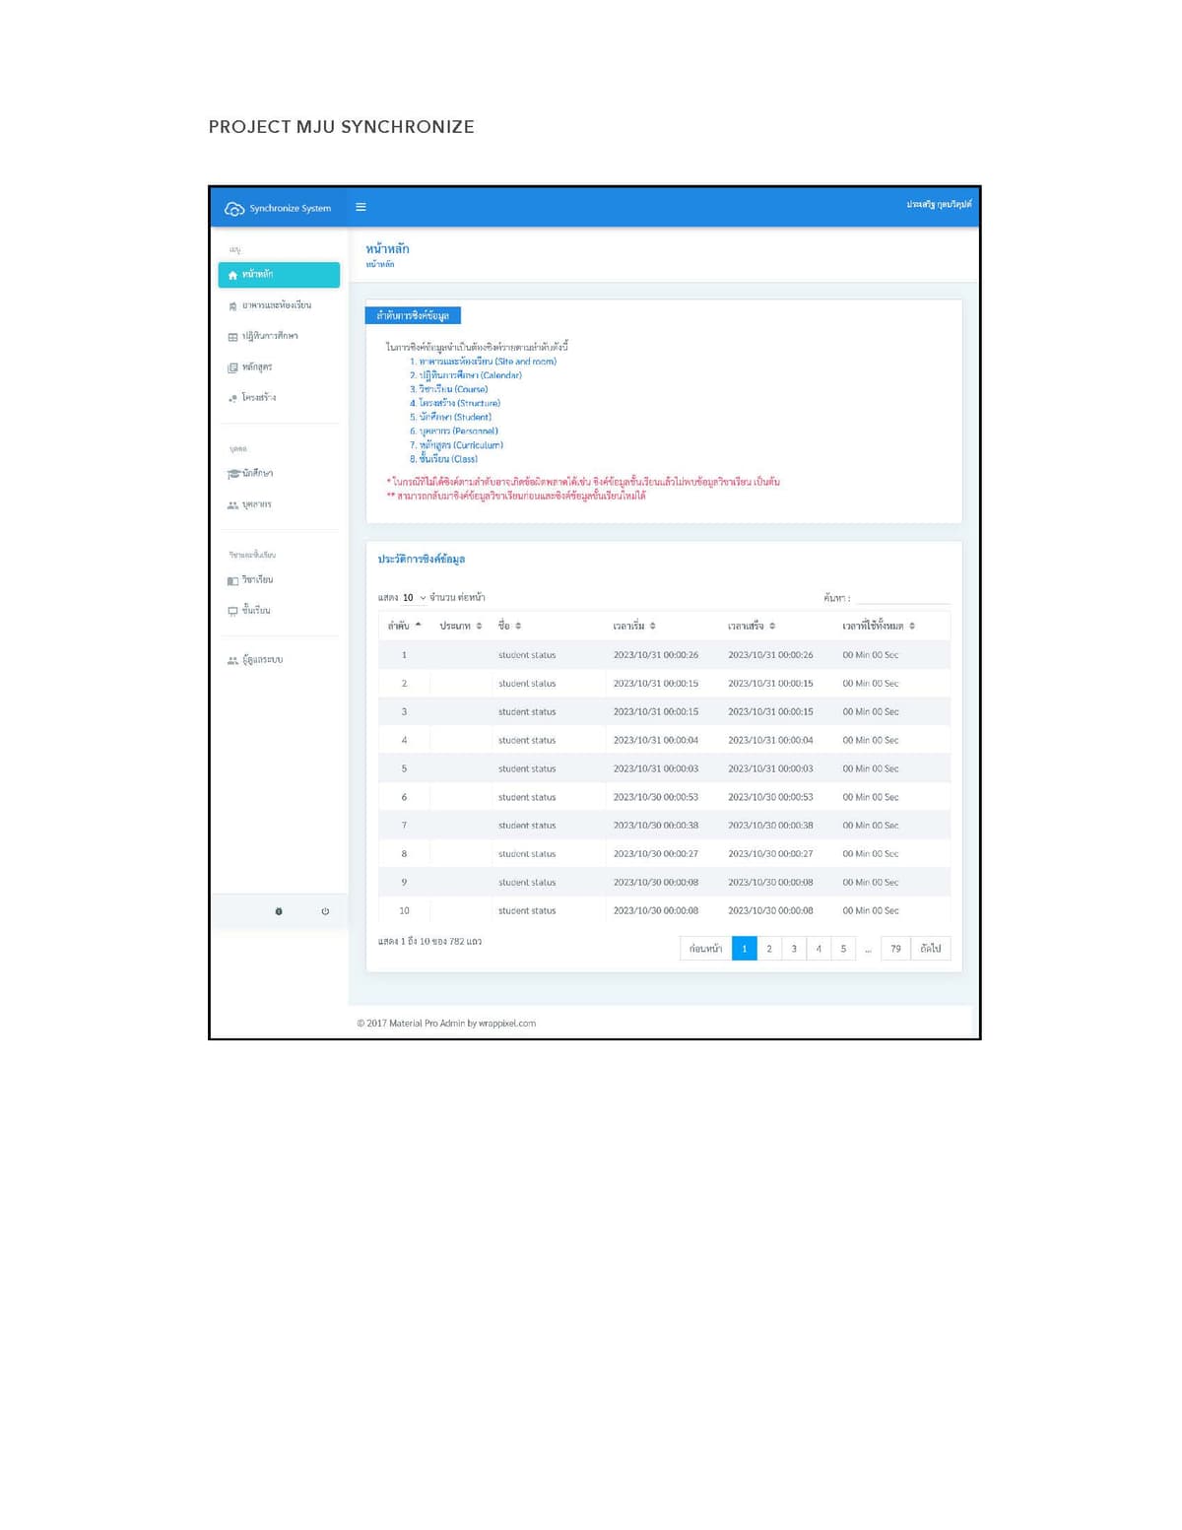Viewport: 1182px width, 1530px height.
Task: Sort the table by ลำดับ (order) column
Action: click(x=405, y=626)
